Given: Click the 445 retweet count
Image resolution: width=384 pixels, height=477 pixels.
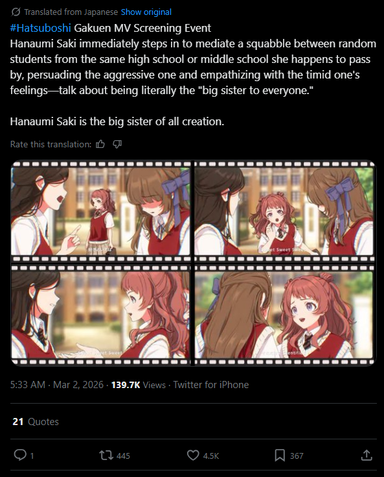Looking at the screenshot, I should click(123, 456).
